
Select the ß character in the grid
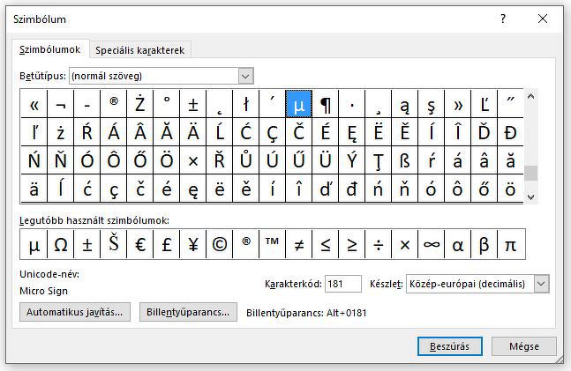[405, 160]
